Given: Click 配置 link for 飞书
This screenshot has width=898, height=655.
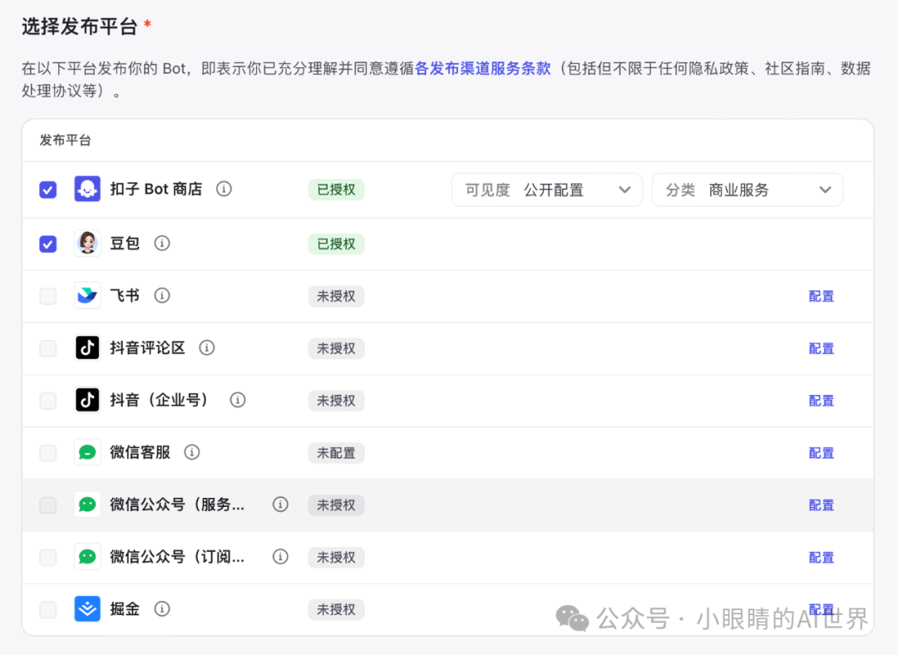Looking at the screenshot, I should [822, 296].
